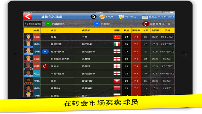Tap the club money trophy icon
Viewport: 202px width, 114px height.
coord(121,17)
